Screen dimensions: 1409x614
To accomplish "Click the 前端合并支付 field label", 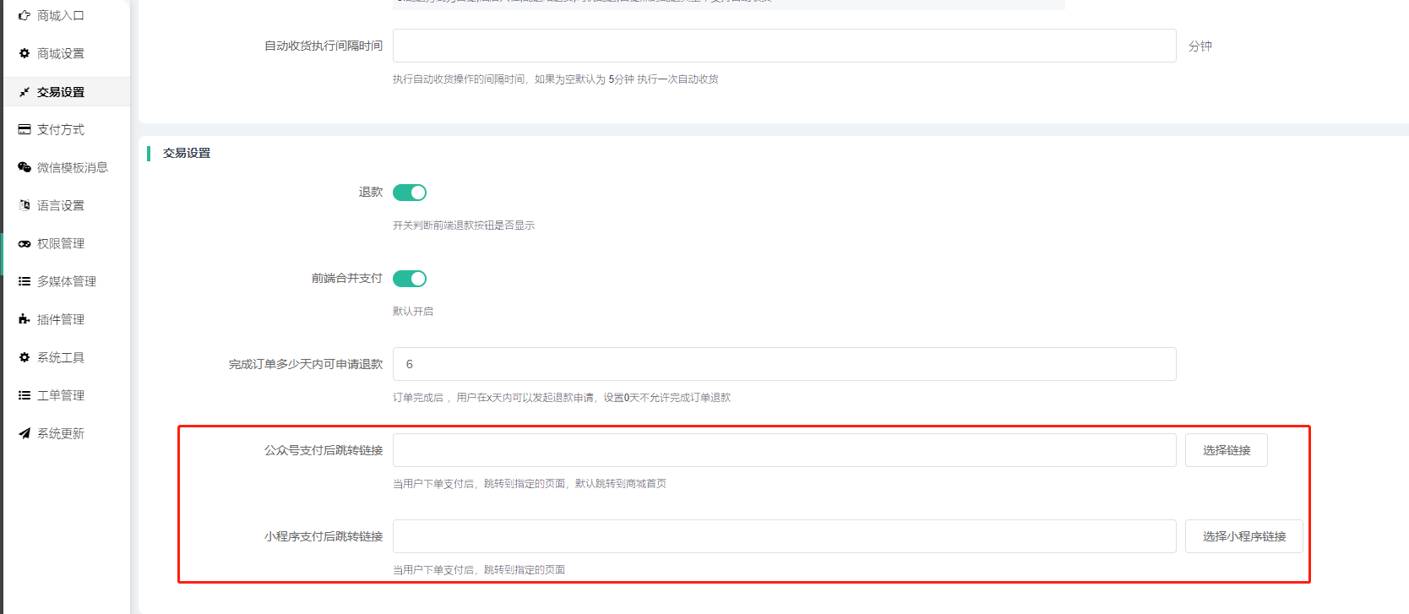I will [347, 278].
